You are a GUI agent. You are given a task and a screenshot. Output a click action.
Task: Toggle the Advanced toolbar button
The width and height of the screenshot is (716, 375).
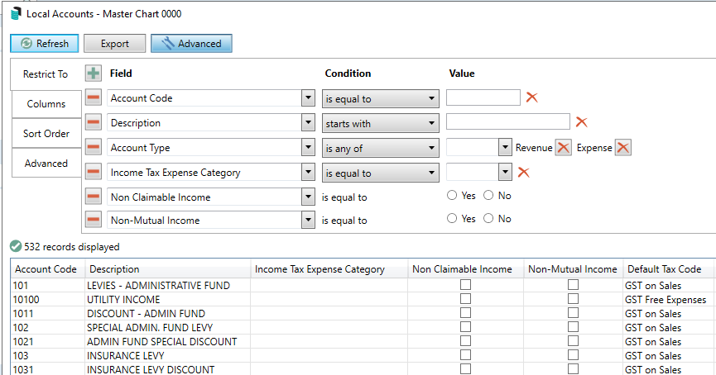click(x=191, y=44)
